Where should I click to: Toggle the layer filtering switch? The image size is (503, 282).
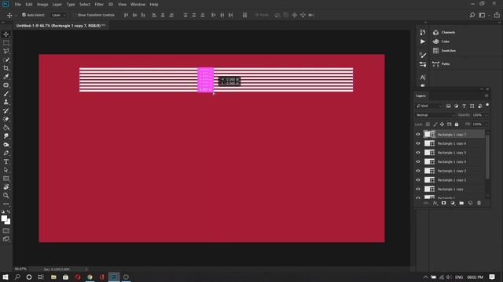pyautogui.click(x=487, y=105)
